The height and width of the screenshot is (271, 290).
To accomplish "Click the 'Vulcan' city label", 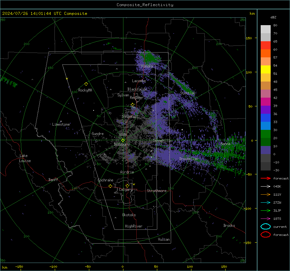I will tap(164, 239).
